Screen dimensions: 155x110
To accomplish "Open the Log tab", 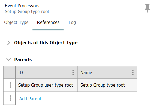I will [72, 23].
